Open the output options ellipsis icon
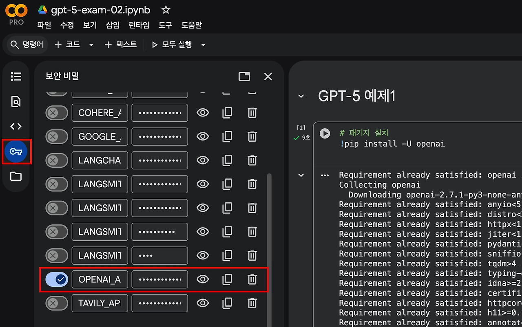Viewport: 522px width, 327px height. tap(325, 175)
